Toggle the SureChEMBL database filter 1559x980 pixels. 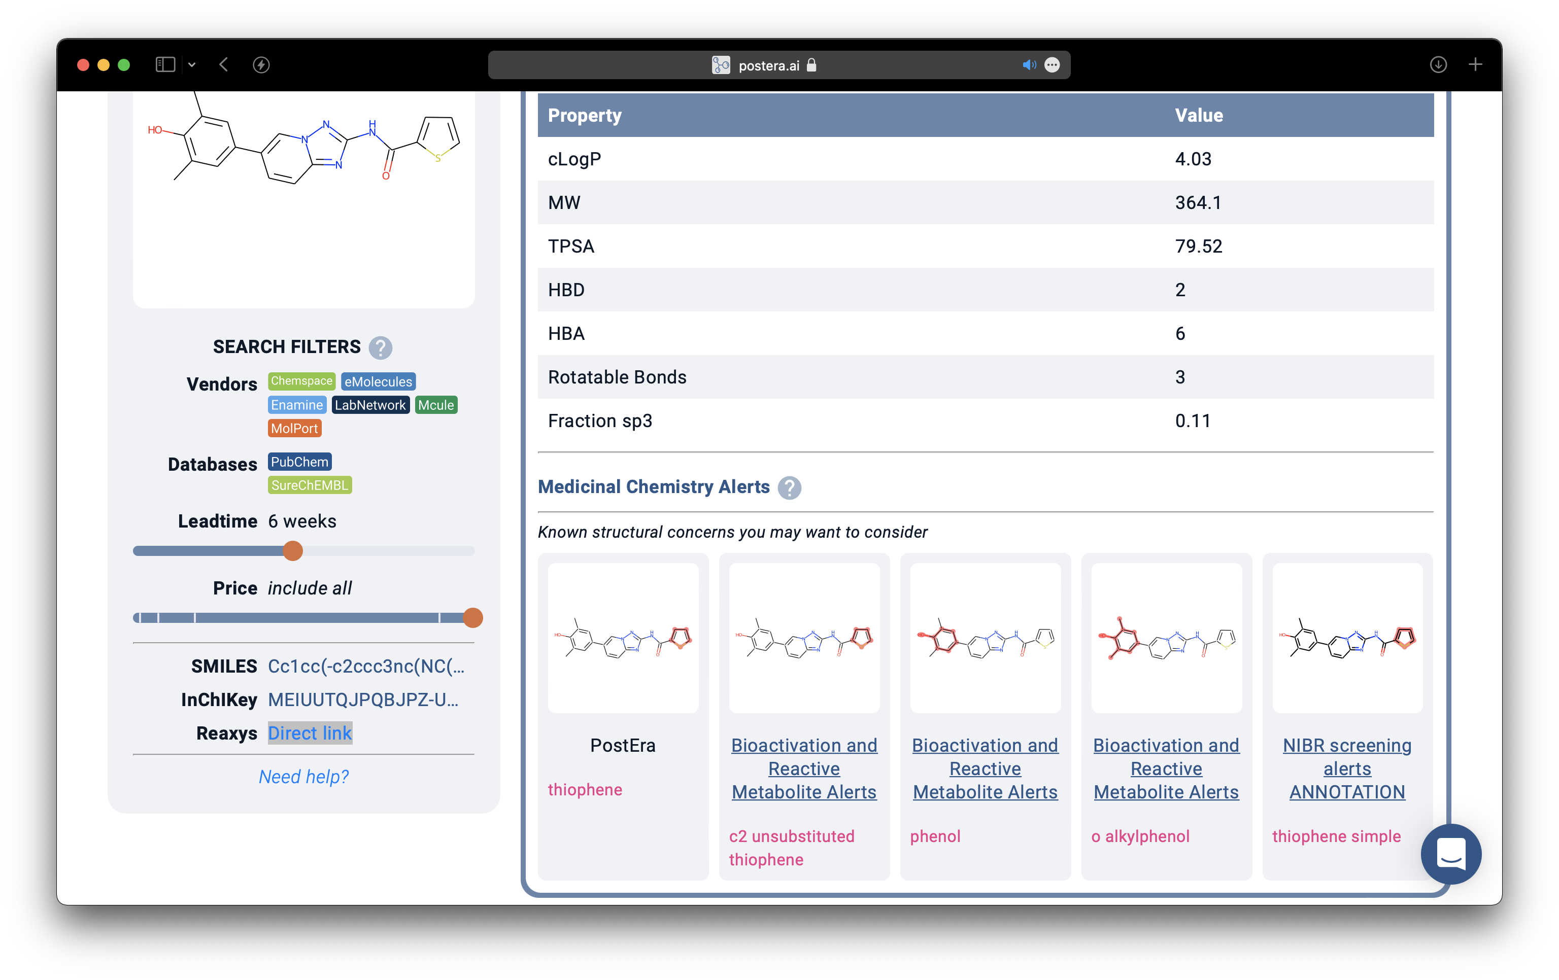coord(310,485)
